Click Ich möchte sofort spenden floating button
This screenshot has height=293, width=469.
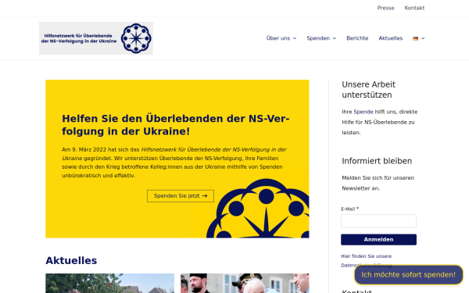pyautogui.click(x=409, y=275)
